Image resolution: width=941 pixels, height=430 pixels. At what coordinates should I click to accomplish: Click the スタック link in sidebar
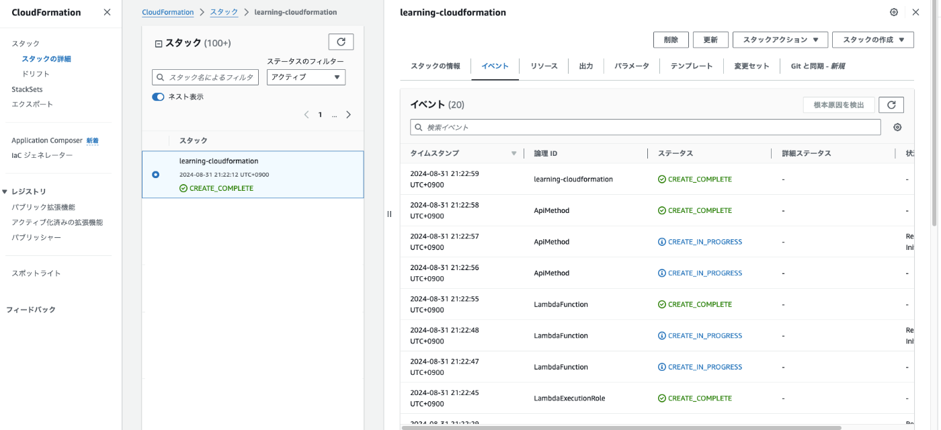tap(26, 44)
